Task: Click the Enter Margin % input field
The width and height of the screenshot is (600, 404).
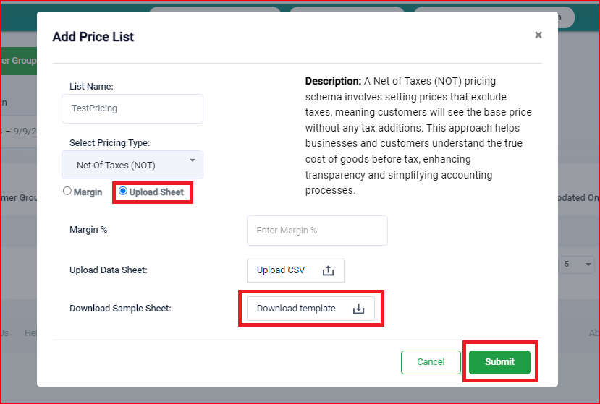Action: (317, 231)
